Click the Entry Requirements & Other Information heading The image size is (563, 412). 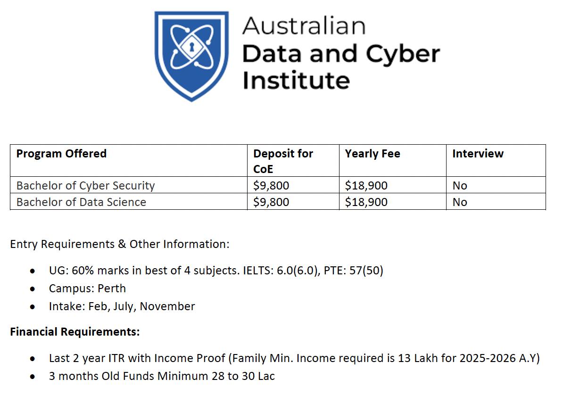(x=120, y=244)
